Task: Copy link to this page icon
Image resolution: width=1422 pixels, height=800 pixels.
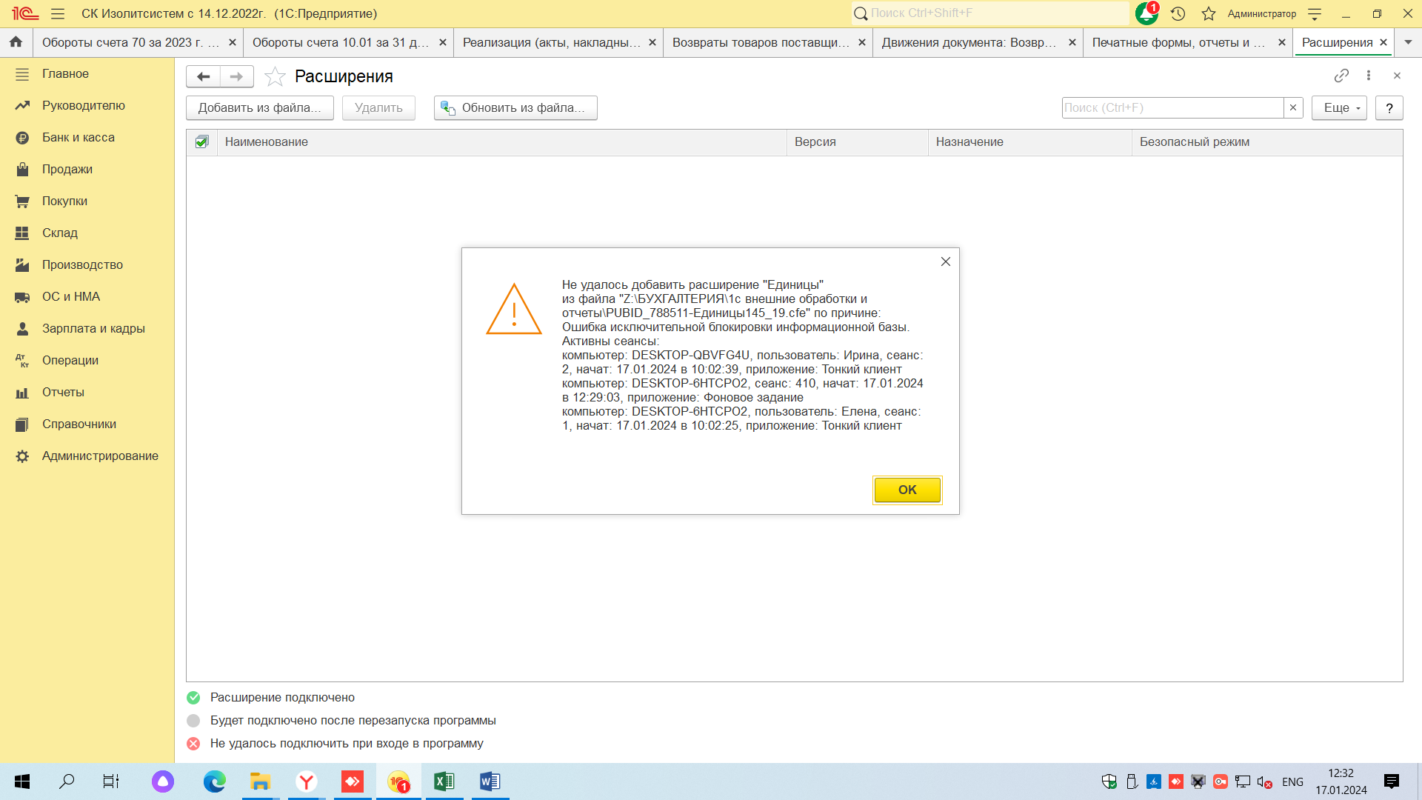Action: coord(1341,76)
